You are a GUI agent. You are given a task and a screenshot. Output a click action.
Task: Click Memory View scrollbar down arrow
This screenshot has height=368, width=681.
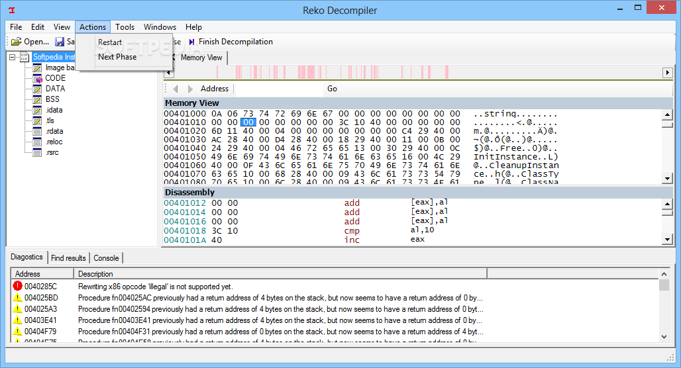(x=667, y=178)
